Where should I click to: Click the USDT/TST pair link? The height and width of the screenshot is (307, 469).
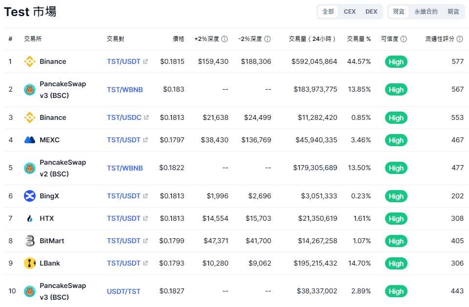pos(123,291)
